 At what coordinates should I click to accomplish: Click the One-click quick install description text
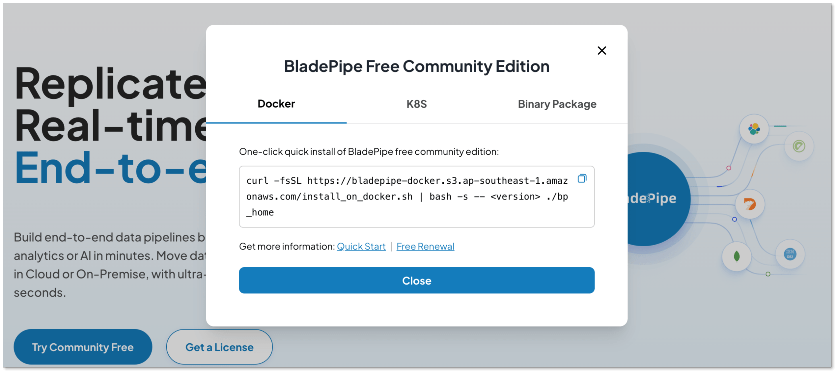point(369,151)
